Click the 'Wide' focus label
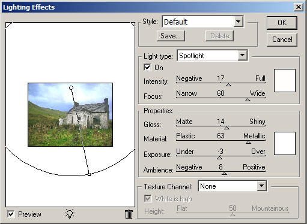Viewport: 307px width, 224px height. (x=258, y=93)
